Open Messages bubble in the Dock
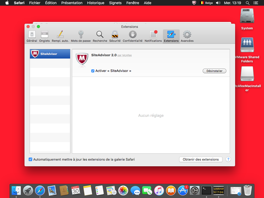Image resolution: width=264 pixels, height=198 pixels. (x=135, y=191)
